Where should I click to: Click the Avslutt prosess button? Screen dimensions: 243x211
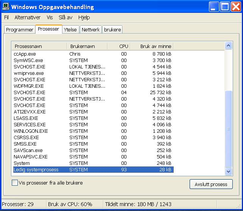211,184
